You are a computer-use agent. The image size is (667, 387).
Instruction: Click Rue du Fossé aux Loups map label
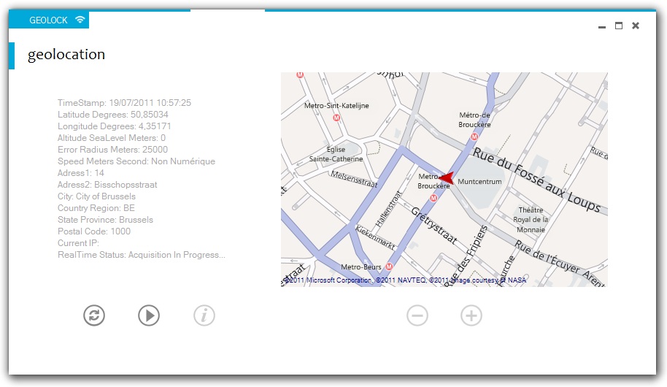pos(537,179)
